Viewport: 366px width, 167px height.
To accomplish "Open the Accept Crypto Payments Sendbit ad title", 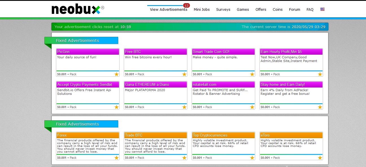I will (88, 85).
